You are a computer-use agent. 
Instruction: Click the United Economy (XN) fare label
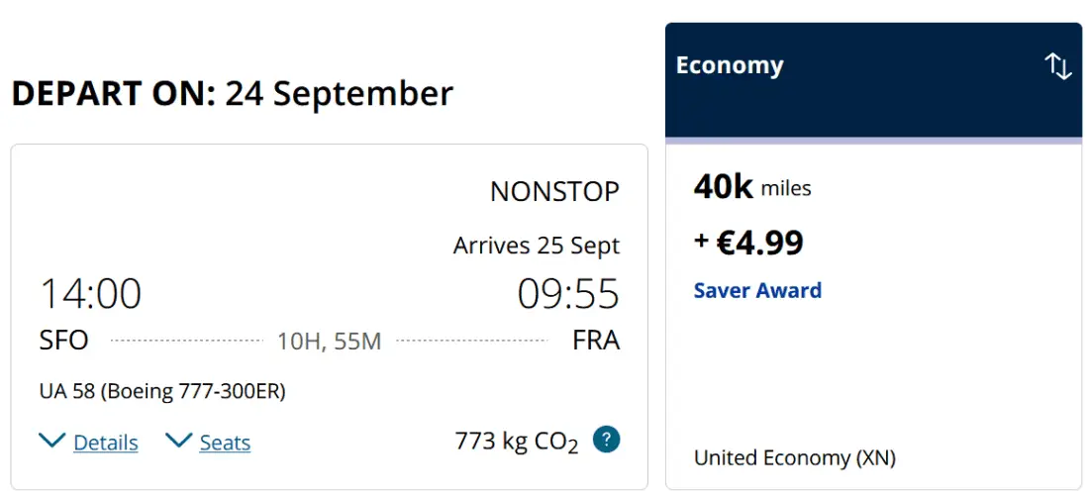794,457
